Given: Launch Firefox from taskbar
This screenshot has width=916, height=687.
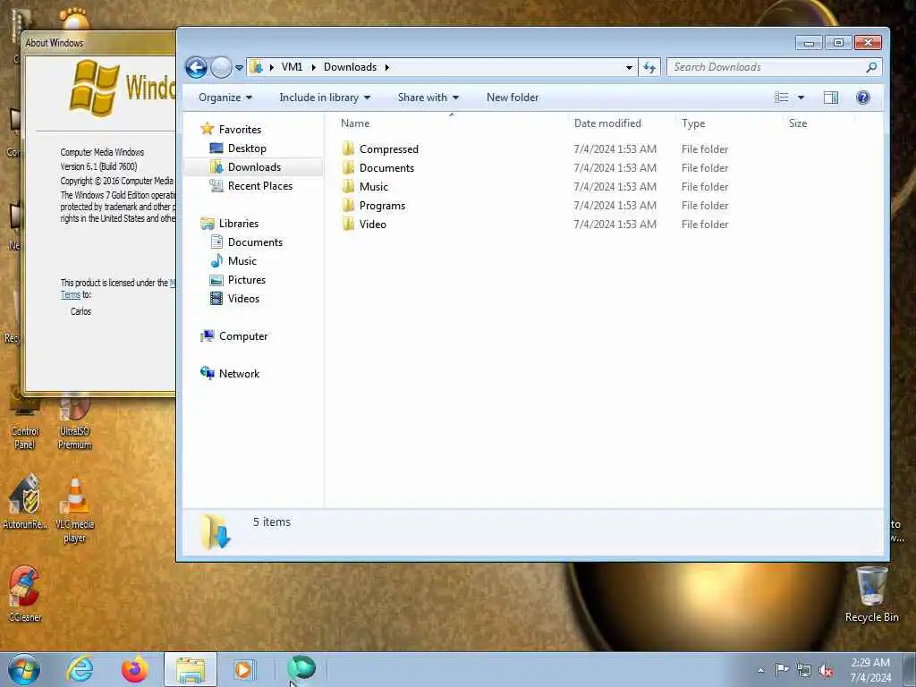Looking at the screenshot, I should pyautogui.click(x=134, y=669).
